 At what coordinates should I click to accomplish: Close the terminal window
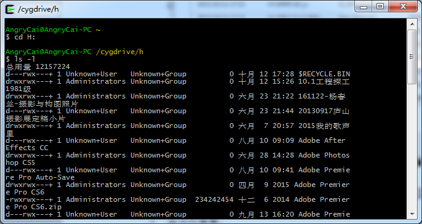404,7
